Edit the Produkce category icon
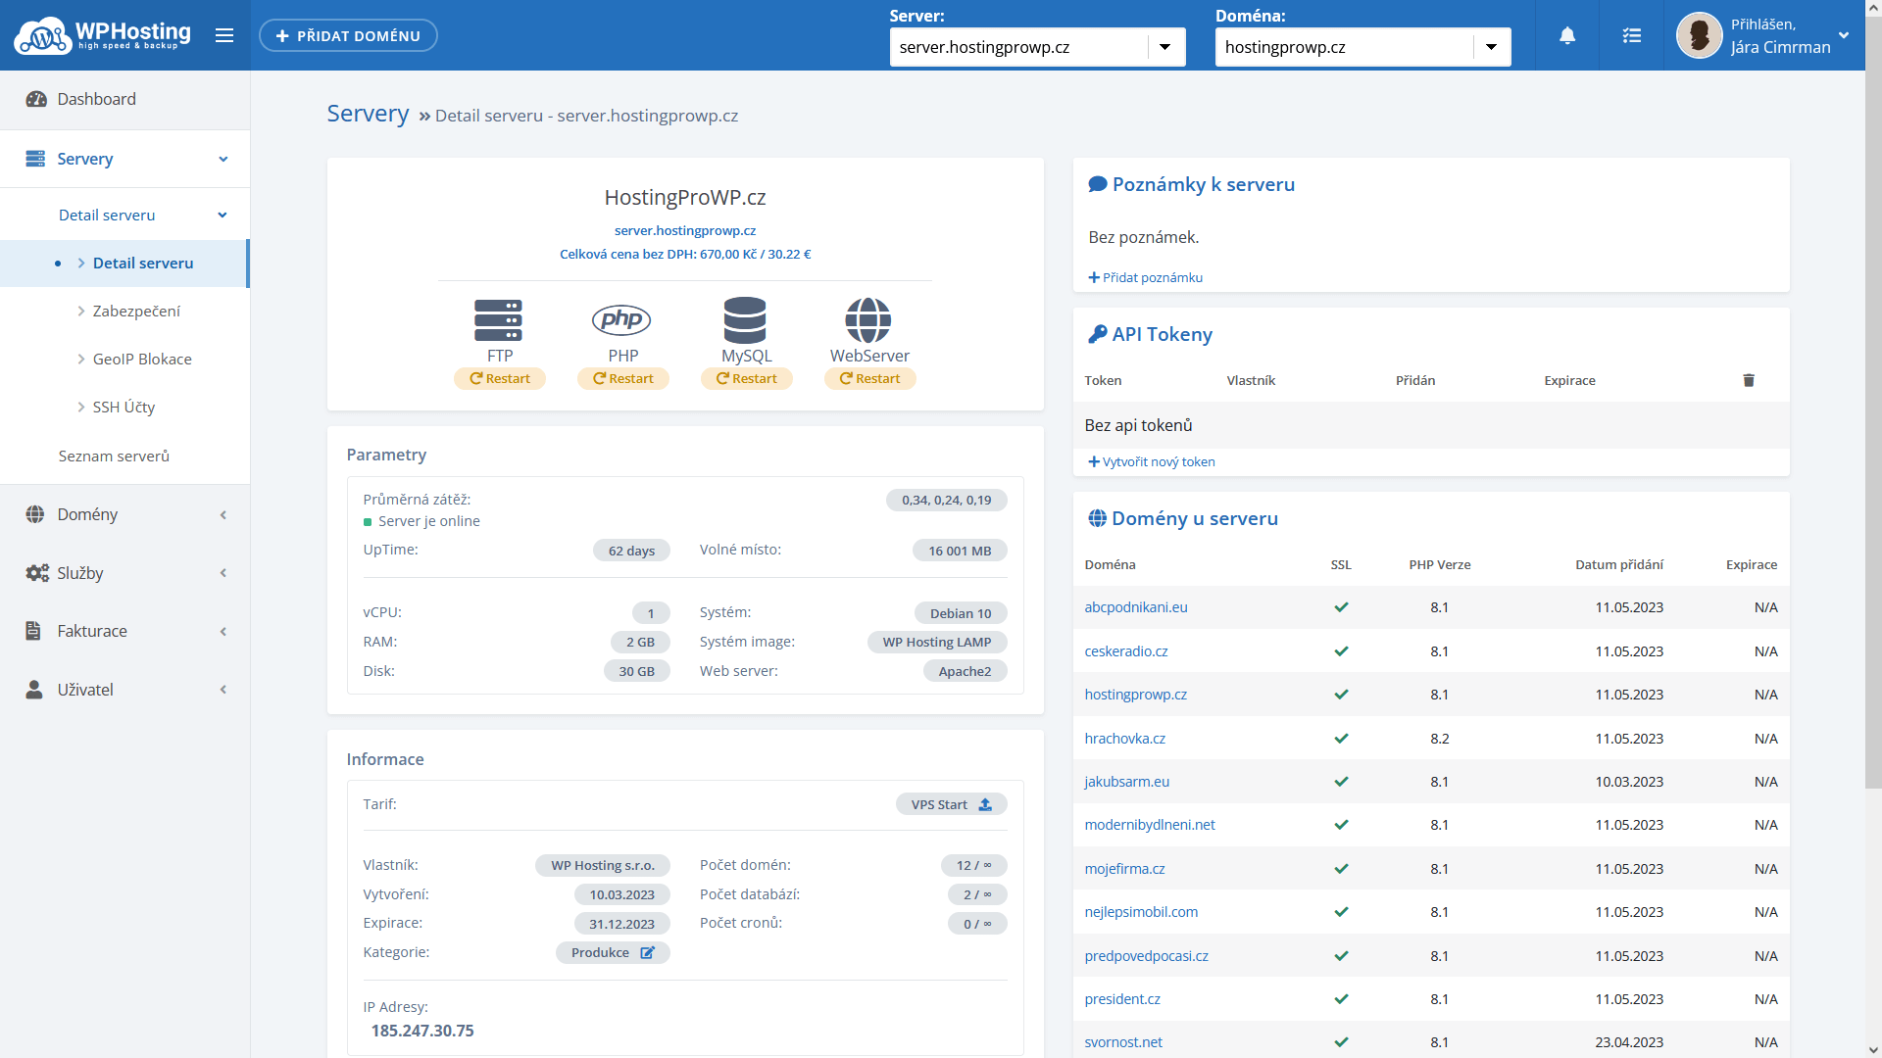The height and width of the screenshot is (1058, 1882). (647, 952)
